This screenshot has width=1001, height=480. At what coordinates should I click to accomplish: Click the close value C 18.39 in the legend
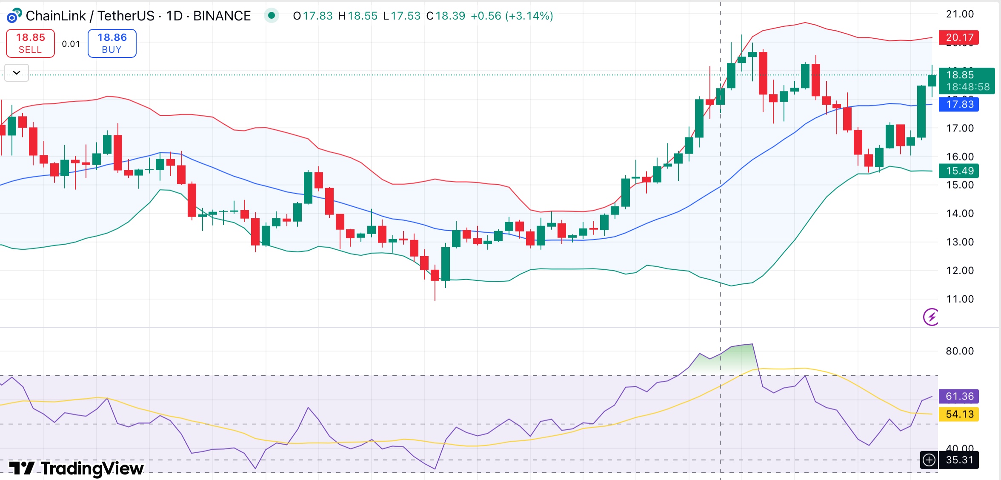coord(447,16)
